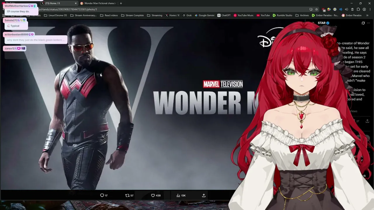This screenshot has height=210, width=374.
Task: View analytics showing 13K views
Action: (x=181, y=195)
